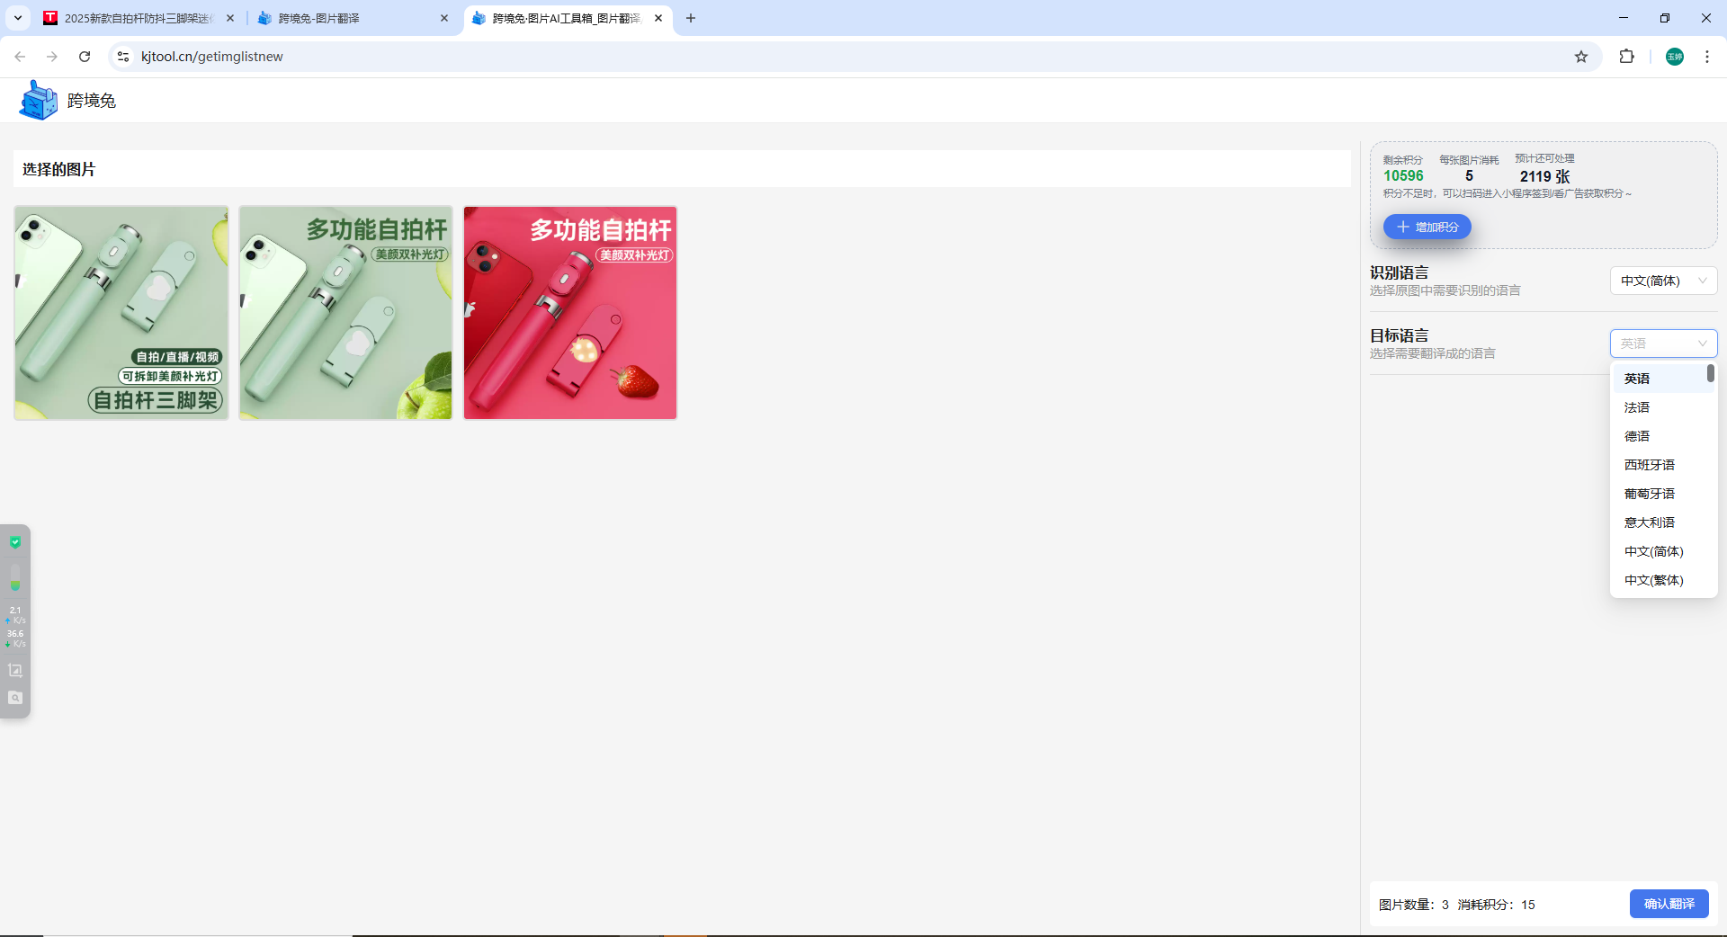The height and width of the screenshot is (937, 1727).
Task: Click the 确认翻译 button
Action: tap(1669, 904)
